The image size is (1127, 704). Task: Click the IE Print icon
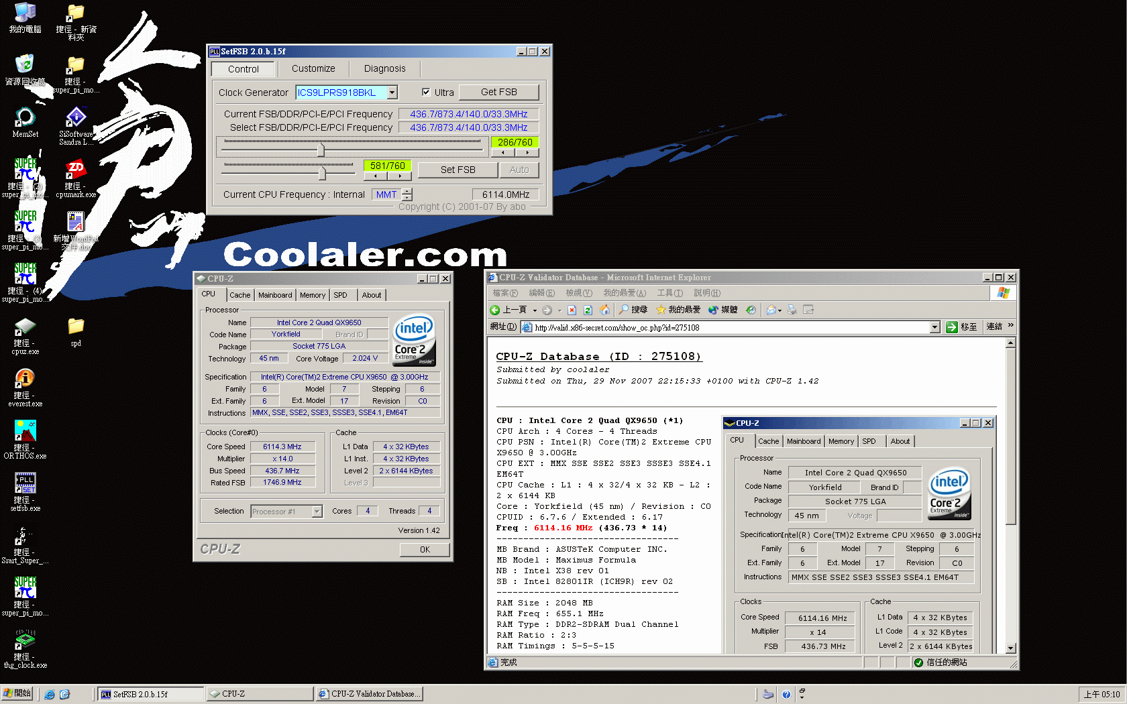tap(792, 310)
